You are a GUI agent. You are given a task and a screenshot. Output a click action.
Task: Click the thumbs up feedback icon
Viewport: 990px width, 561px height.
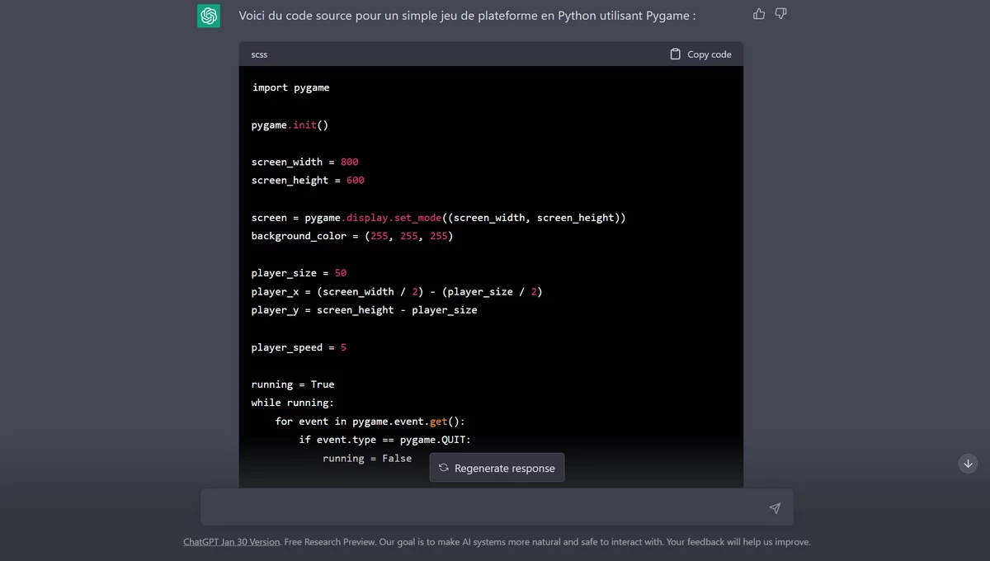point(759,14)
